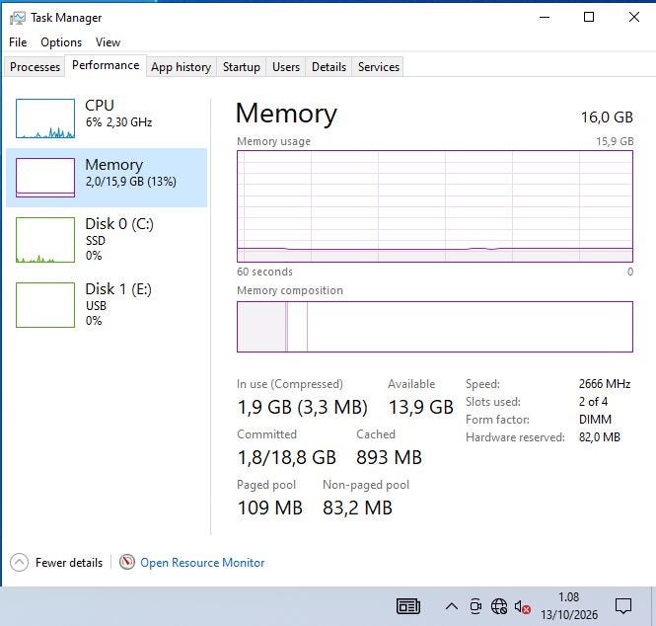Open Resource Monitor link
Image resolution: width=656 pixels, height=626 pixels.
202,563
